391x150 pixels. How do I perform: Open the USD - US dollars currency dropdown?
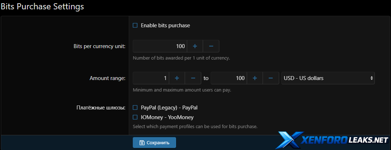coord(328,78)
